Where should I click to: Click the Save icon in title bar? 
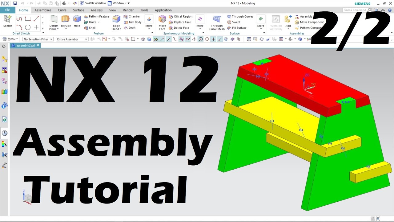(15, 3)
